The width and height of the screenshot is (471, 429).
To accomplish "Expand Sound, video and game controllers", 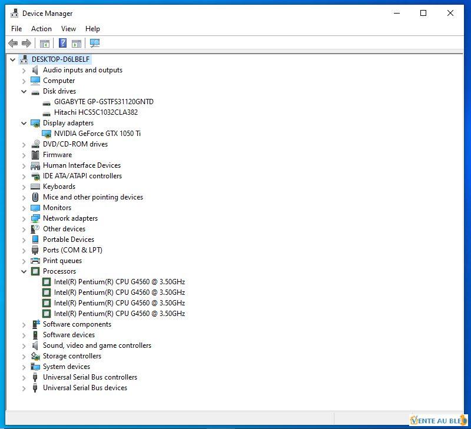I will (24, 346).
